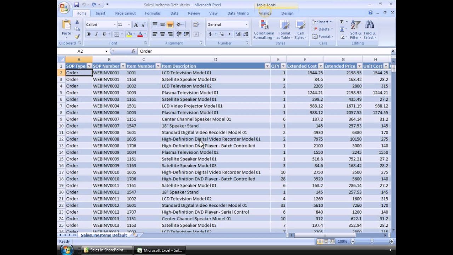Open font name Calibri dropdown
Viewport: 453px width, 255px height.
tap(115, 24)
